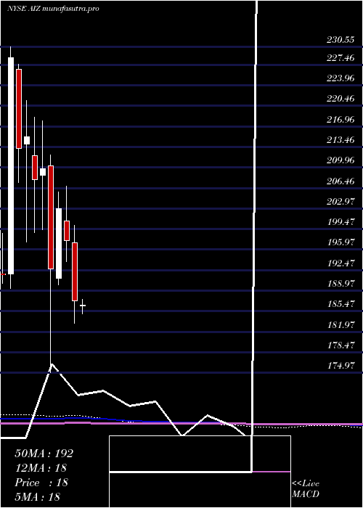Click the 227.46 price level label
This screenshot has height=508, width=363.
click(x=340, y=58)
